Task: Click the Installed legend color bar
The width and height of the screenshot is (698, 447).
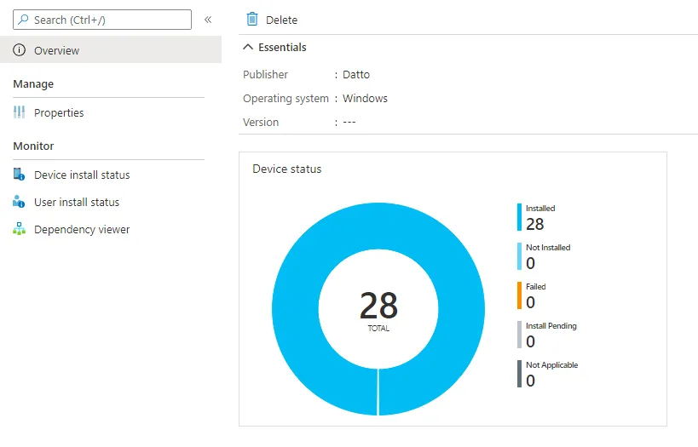Action: coord(519,217)
